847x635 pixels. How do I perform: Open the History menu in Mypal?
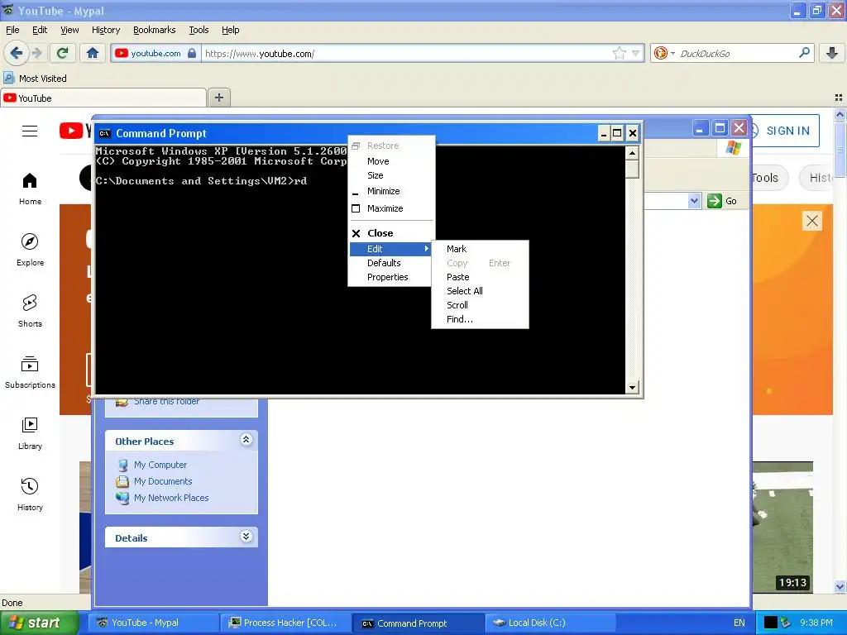click(105, 30)
